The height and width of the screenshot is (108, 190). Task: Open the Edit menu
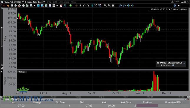coord(55,2)
